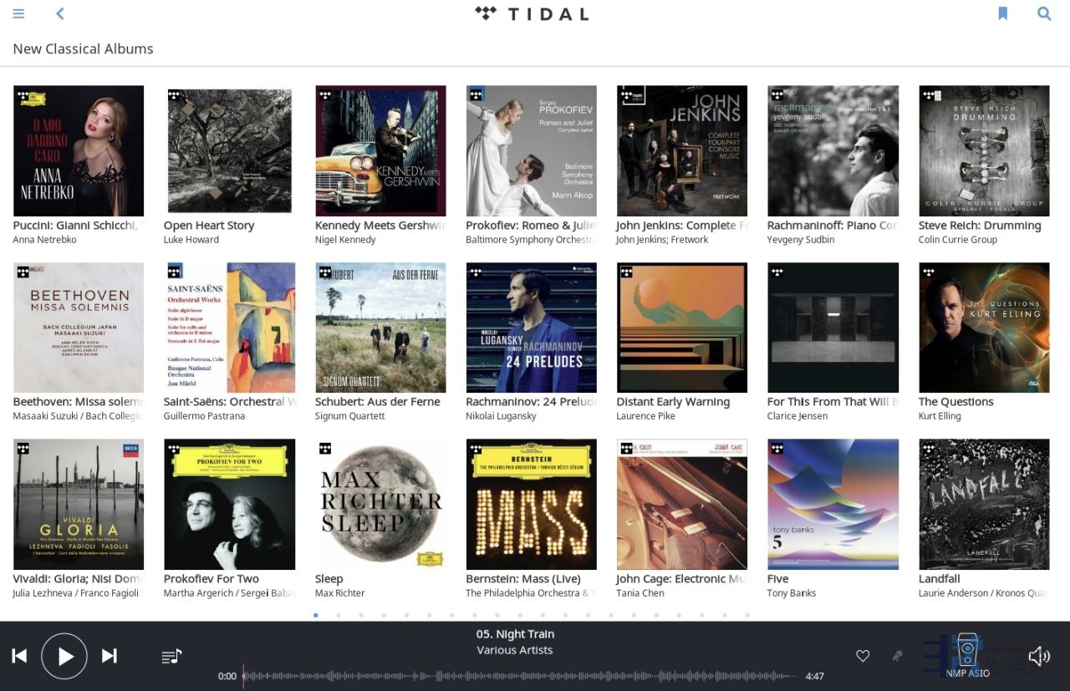Viewport: 1070px width, 691px height.
Task: Skip to next track
Action: 110,656
